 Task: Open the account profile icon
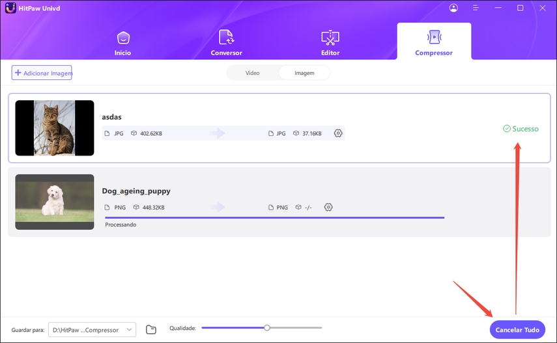click(453, 8)
